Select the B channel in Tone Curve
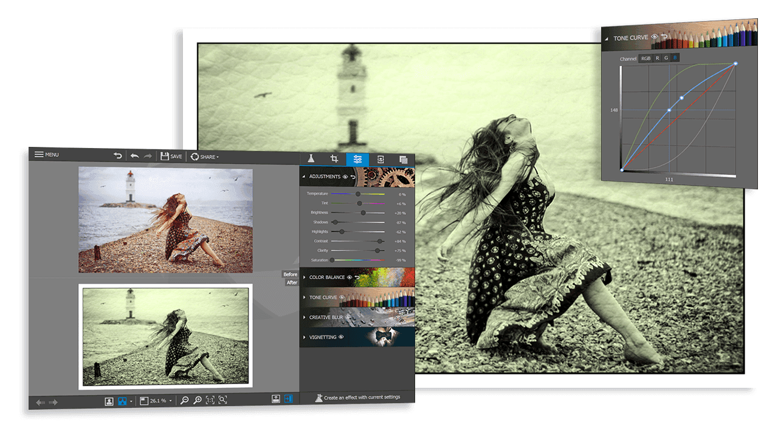 point(675,58)
